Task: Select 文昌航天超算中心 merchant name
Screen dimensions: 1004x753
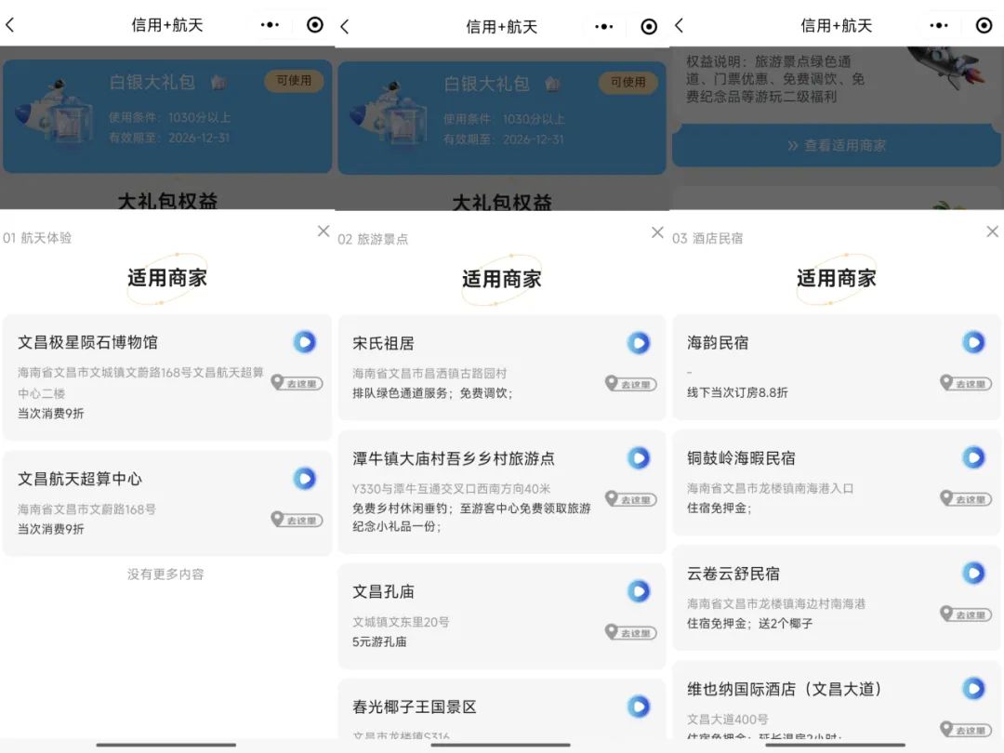Action: [80, 479]
